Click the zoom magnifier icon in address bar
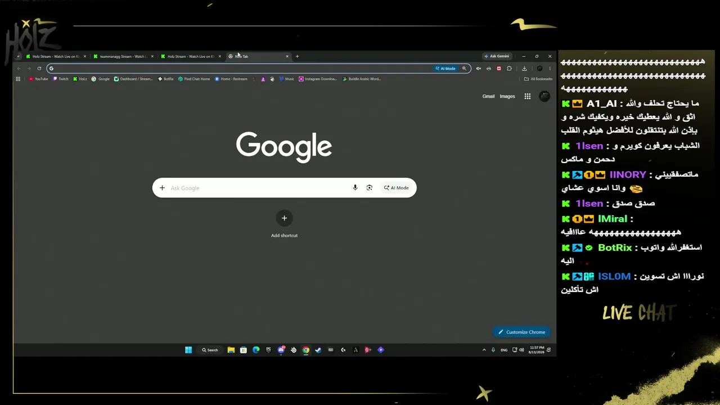720x405 pixels. pos(464,69)
